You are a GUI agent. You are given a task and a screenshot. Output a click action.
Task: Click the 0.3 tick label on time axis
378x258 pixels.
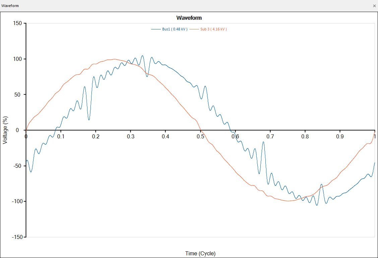pos(131,137)
